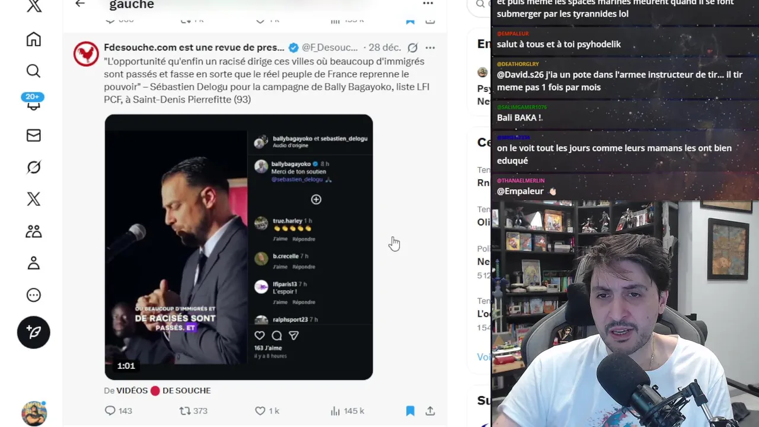Go back using the arrow next to gauche
759x427 pixels.
tap(80, 4)
